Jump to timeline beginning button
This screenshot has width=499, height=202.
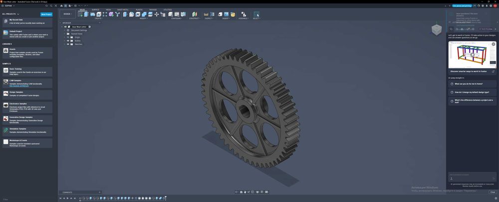click(x=60, y=198)
